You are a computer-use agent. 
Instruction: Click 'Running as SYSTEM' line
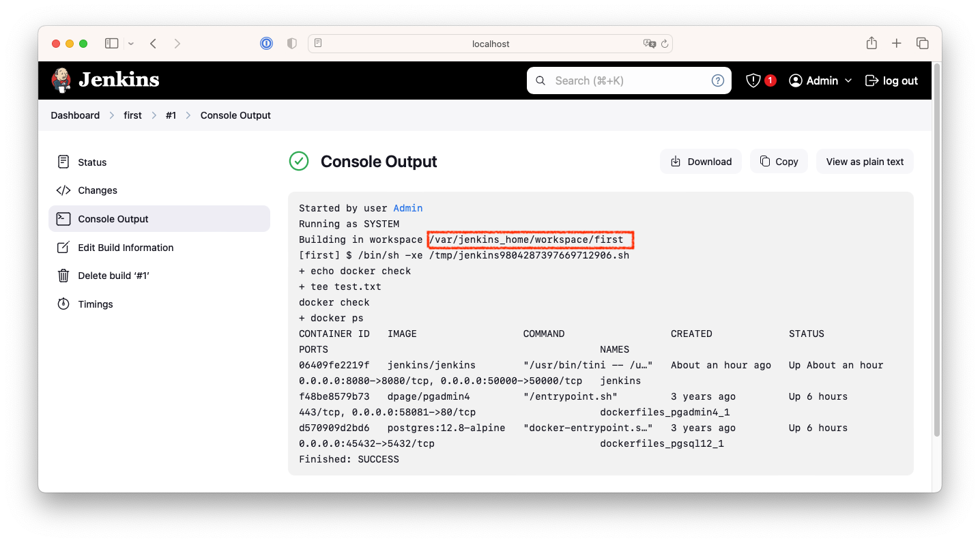[349, 224]
